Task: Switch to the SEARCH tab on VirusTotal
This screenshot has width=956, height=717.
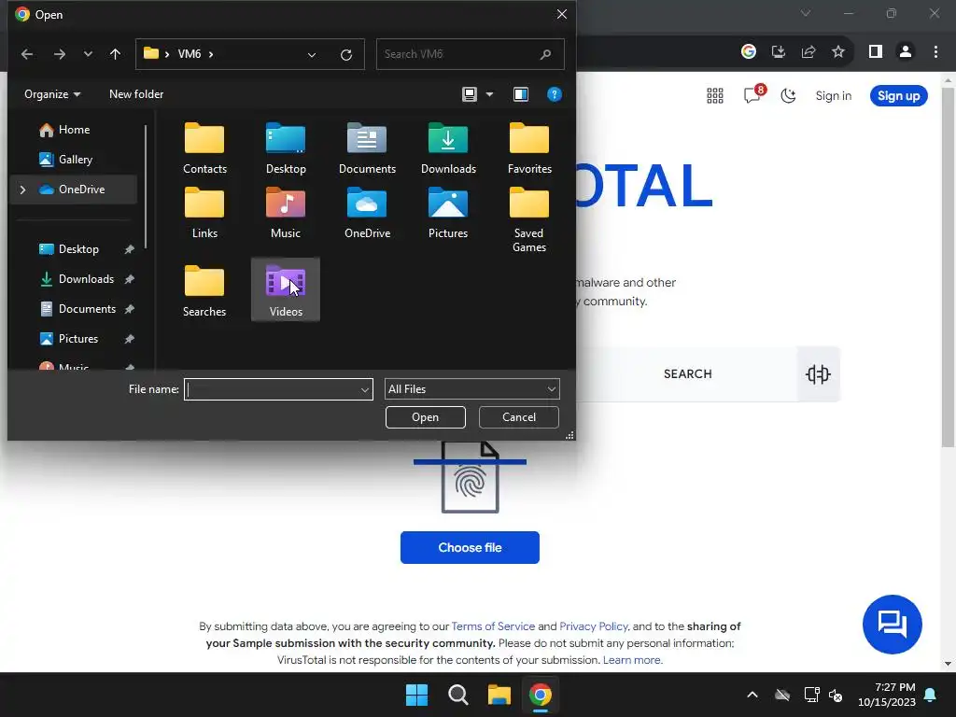Action: (x=688, y=373)
